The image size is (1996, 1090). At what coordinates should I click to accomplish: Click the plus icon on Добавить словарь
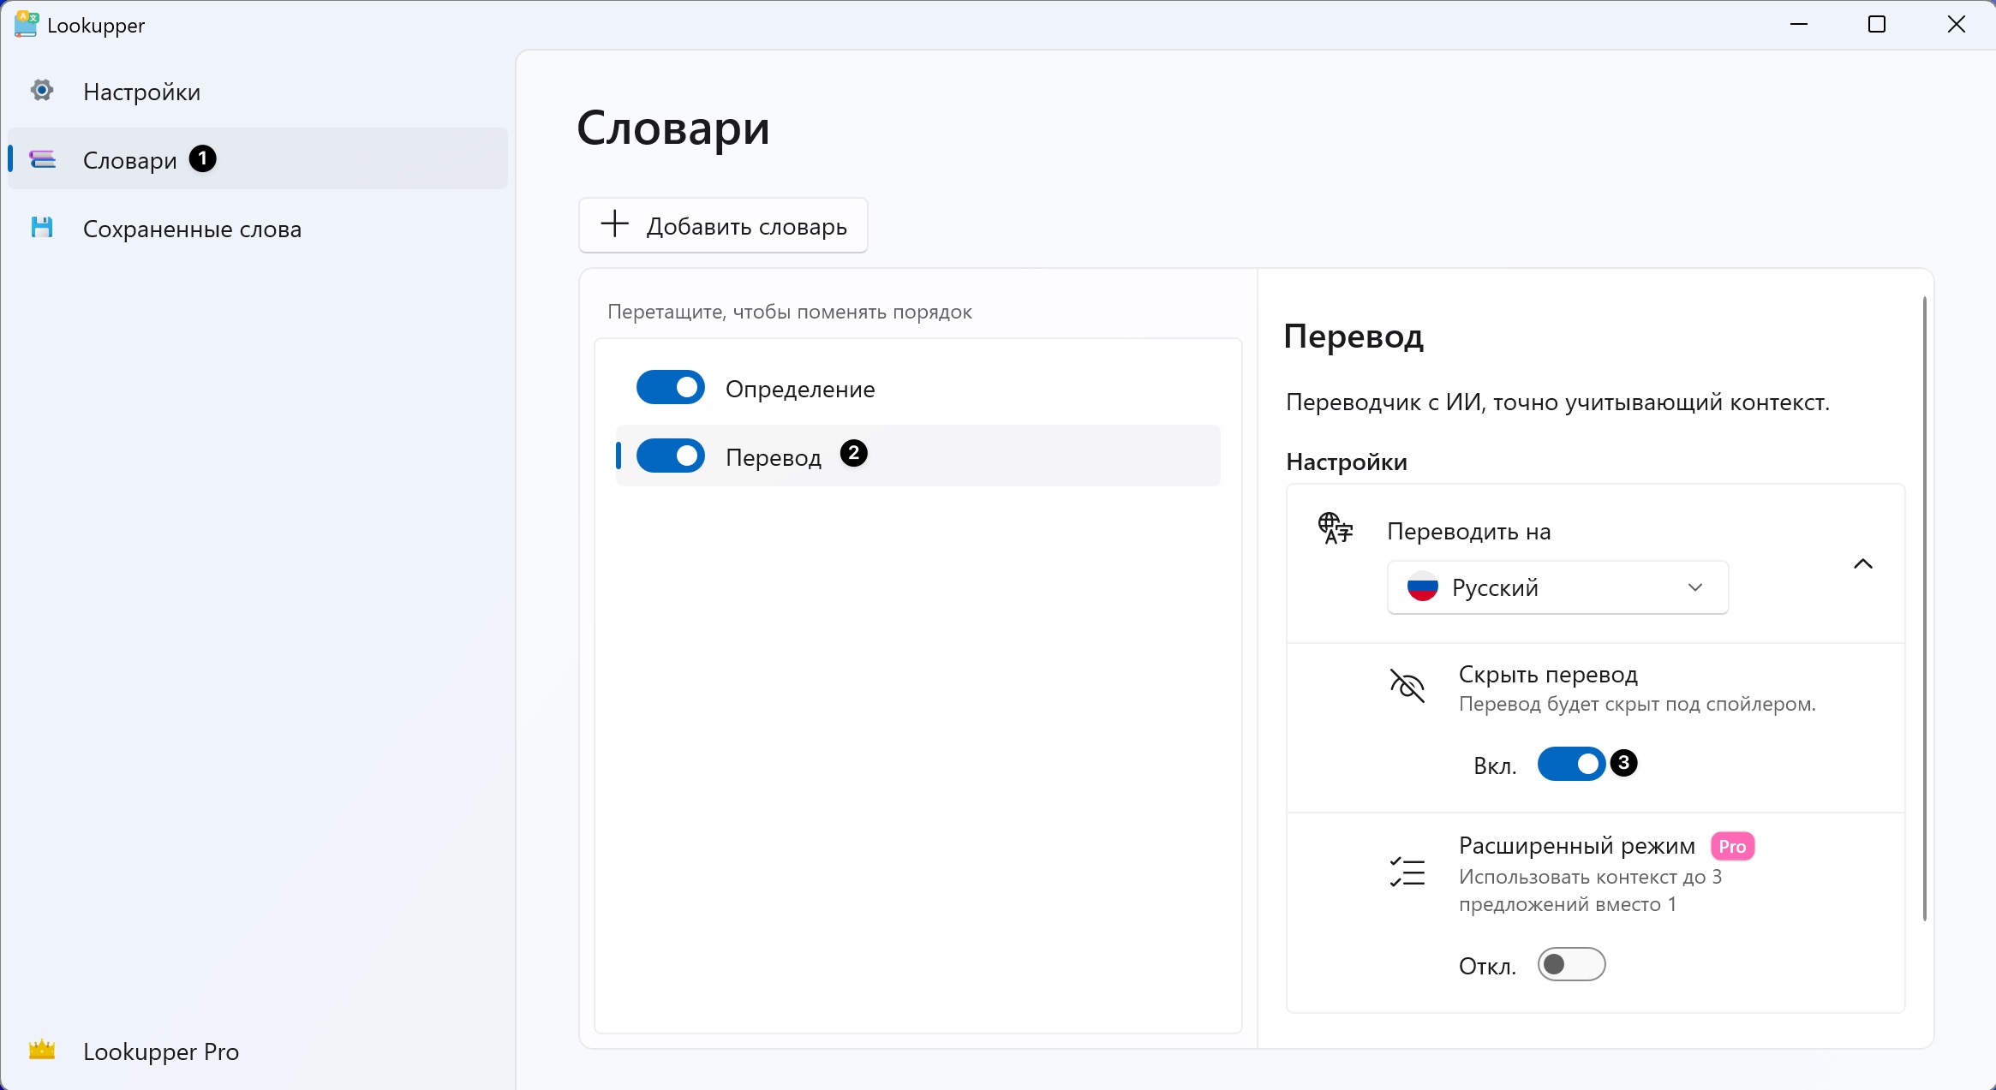point(614,224)
